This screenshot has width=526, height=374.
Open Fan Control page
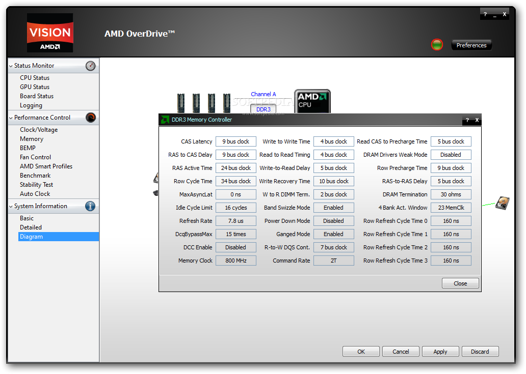[x=35, y=157]
